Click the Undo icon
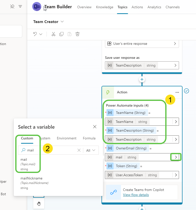Screen dimensions: 196x210 point(35,34)
